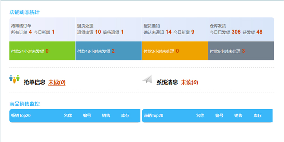284x142 pixels.
Task: Click 编号 column in 畅销Top20 table
Action: coord(87,116)
